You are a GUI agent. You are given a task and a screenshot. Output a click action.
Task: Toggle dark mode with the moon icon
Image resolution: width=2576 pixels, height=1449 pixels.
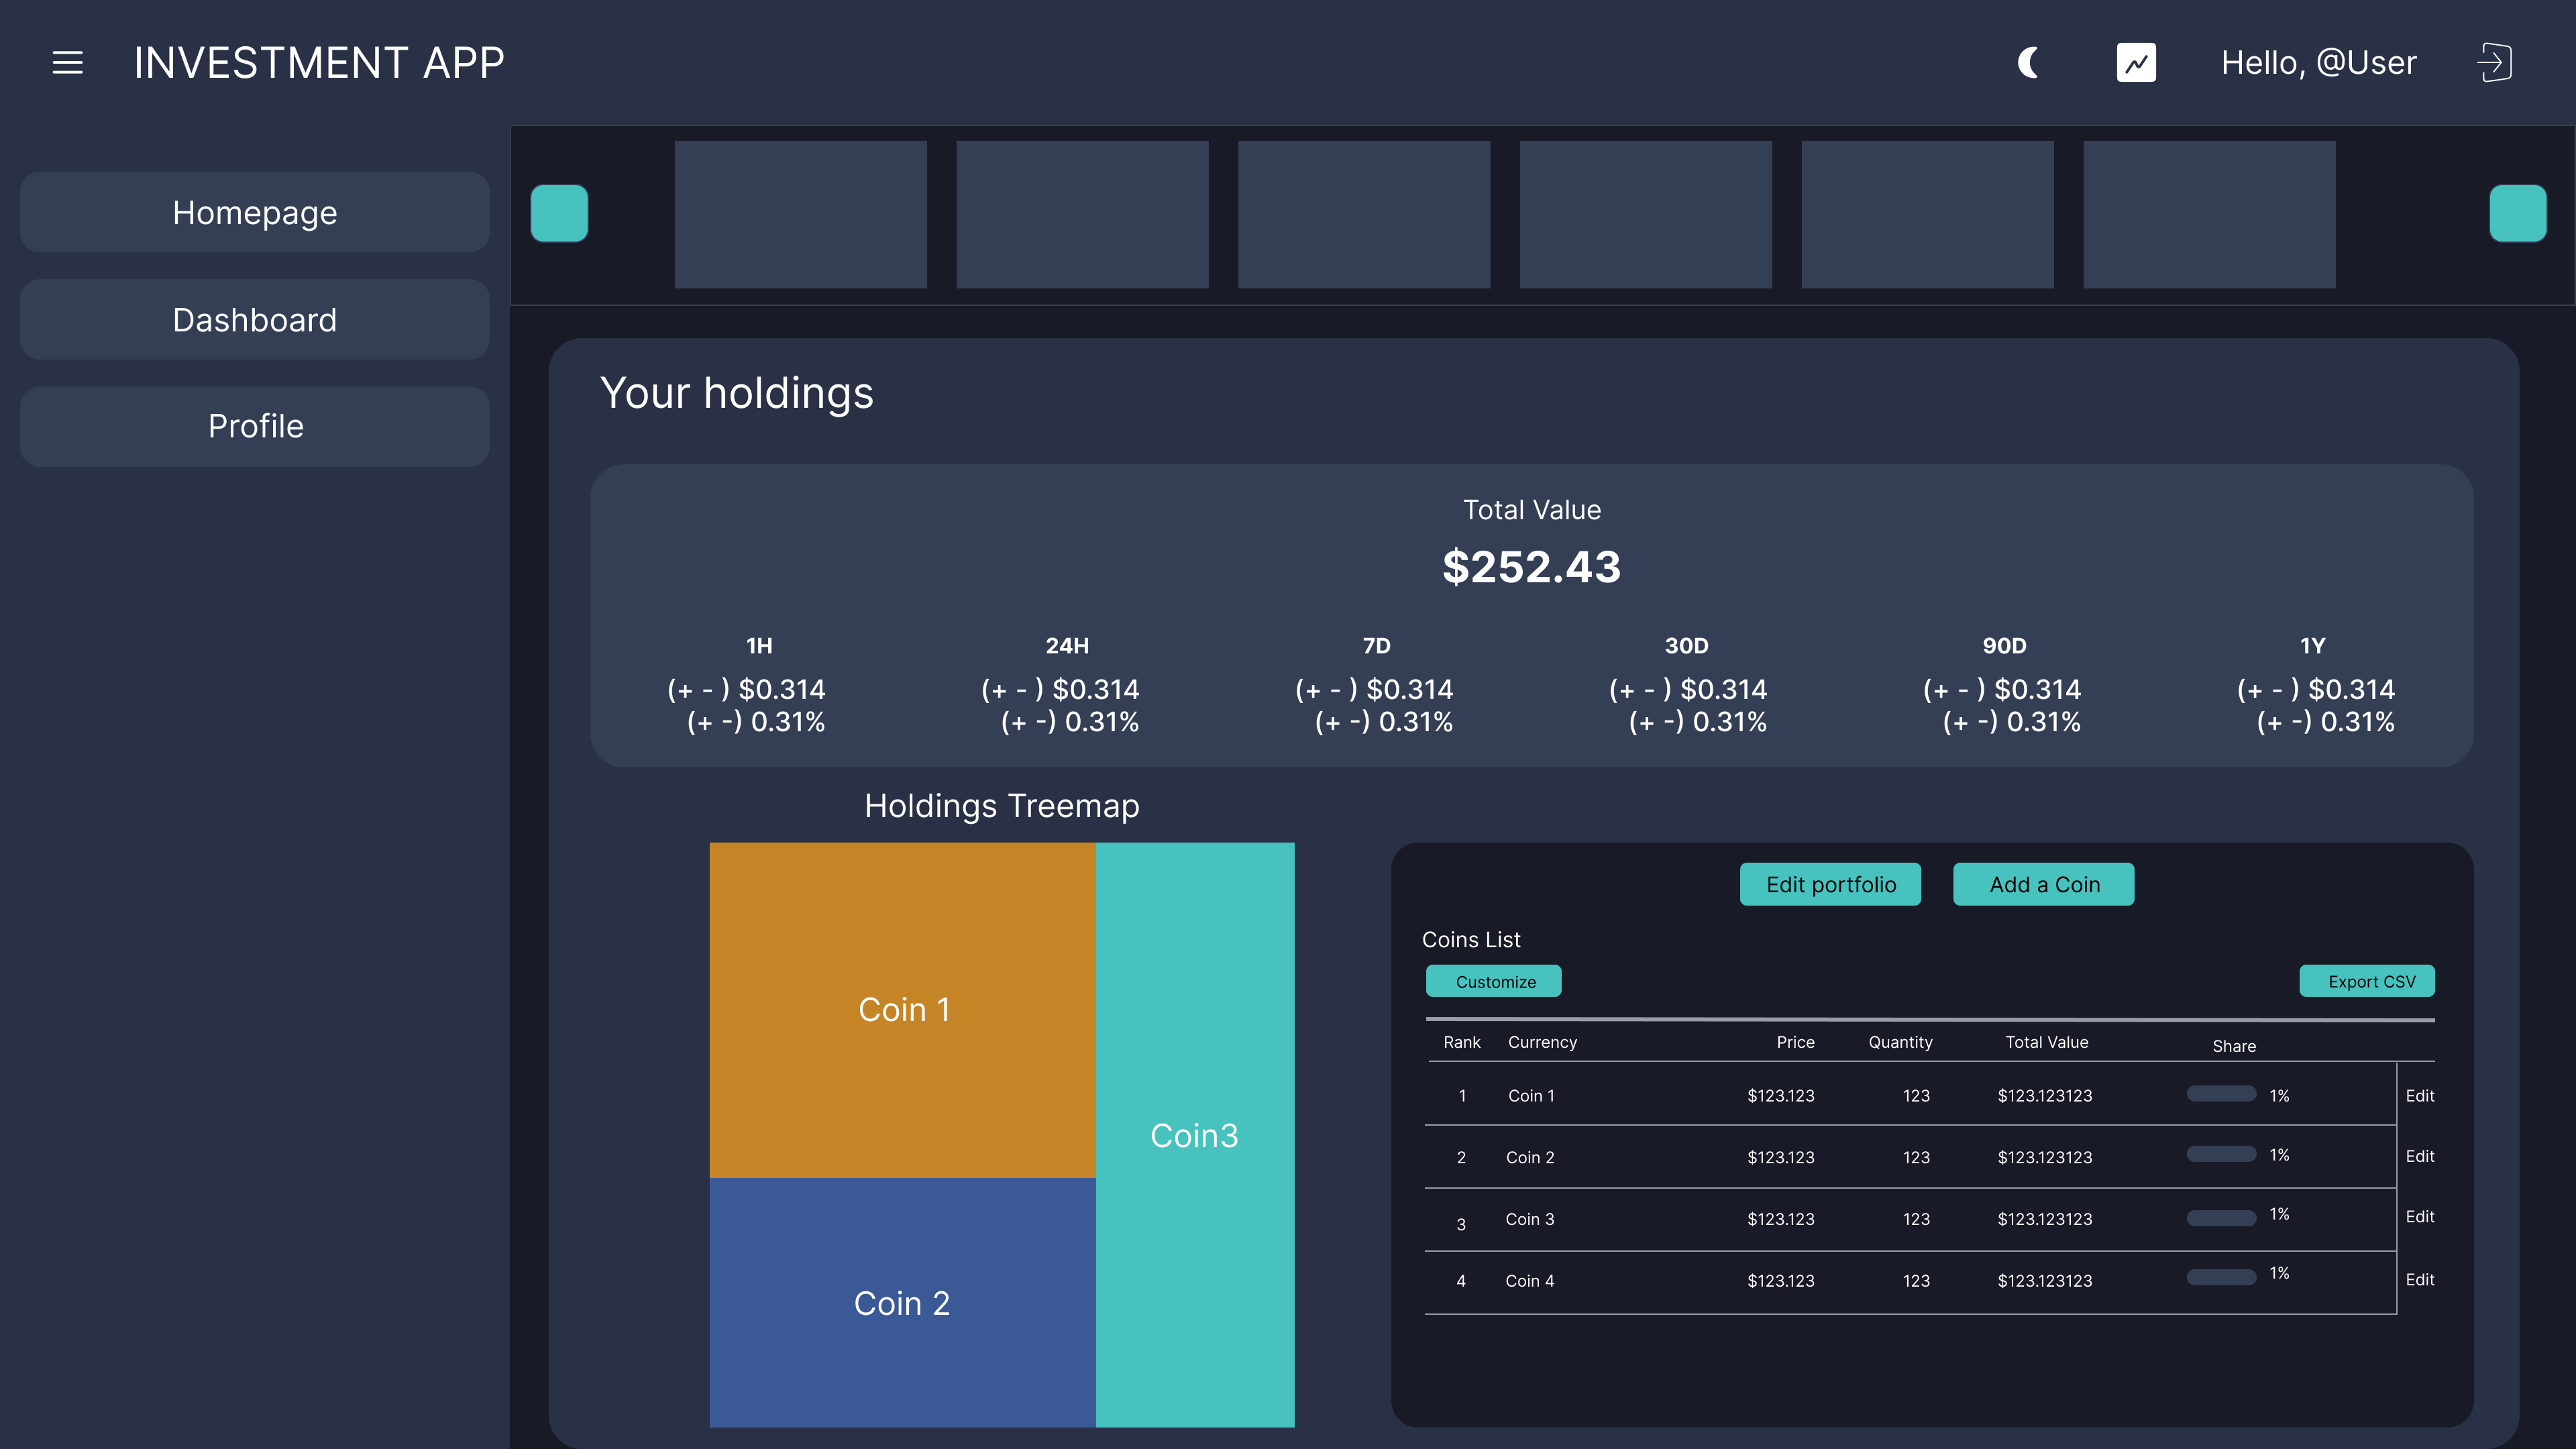[2028, 63]
